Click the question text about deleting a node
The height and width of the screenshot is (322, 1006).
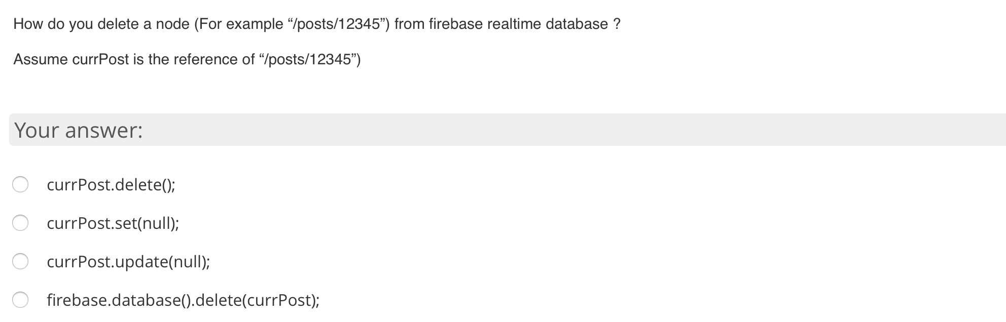point(315,23)
